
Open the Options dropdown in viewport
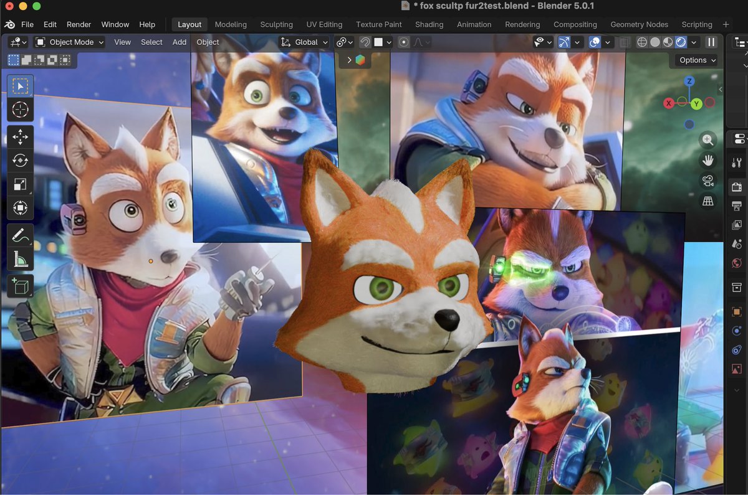tap(696, 60)
